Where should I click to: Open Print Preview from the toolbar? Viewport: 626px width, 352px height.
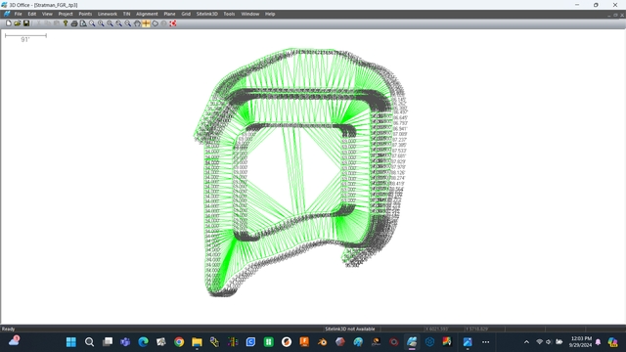[x=83, y=23]
